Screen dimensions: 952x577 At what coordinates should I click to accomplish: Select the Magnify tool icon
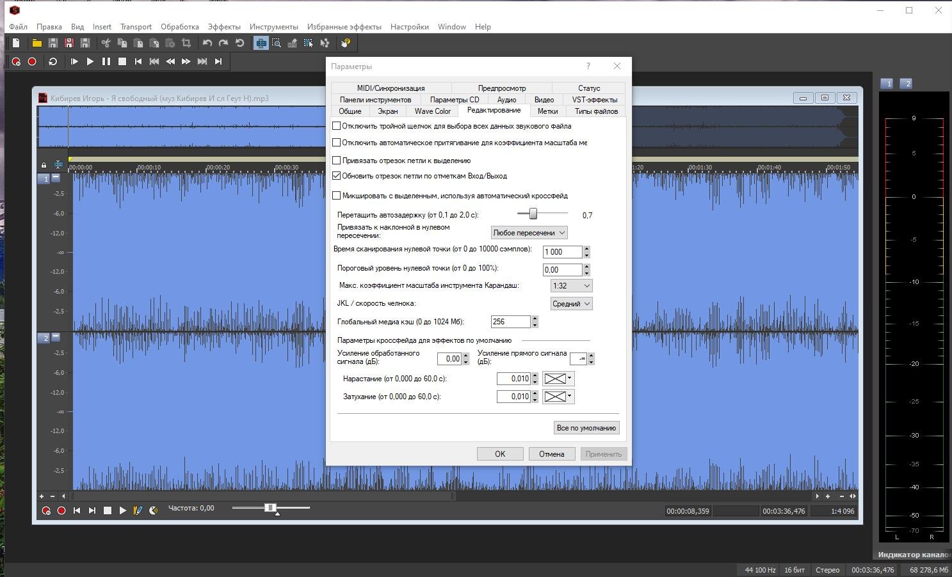coord(277,43)
